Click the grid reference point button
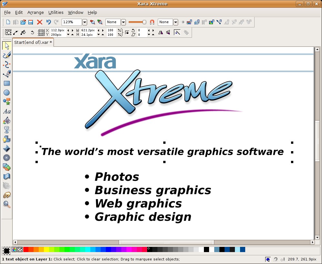The width and height of the screenshot is (322, 264). tap(41, 33)
